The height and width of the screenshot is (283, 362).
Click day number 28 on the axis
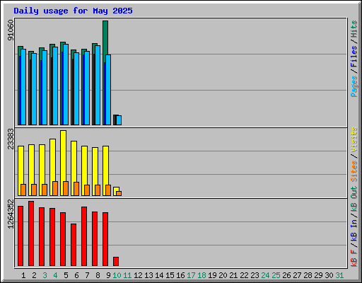tap(308, 275)
